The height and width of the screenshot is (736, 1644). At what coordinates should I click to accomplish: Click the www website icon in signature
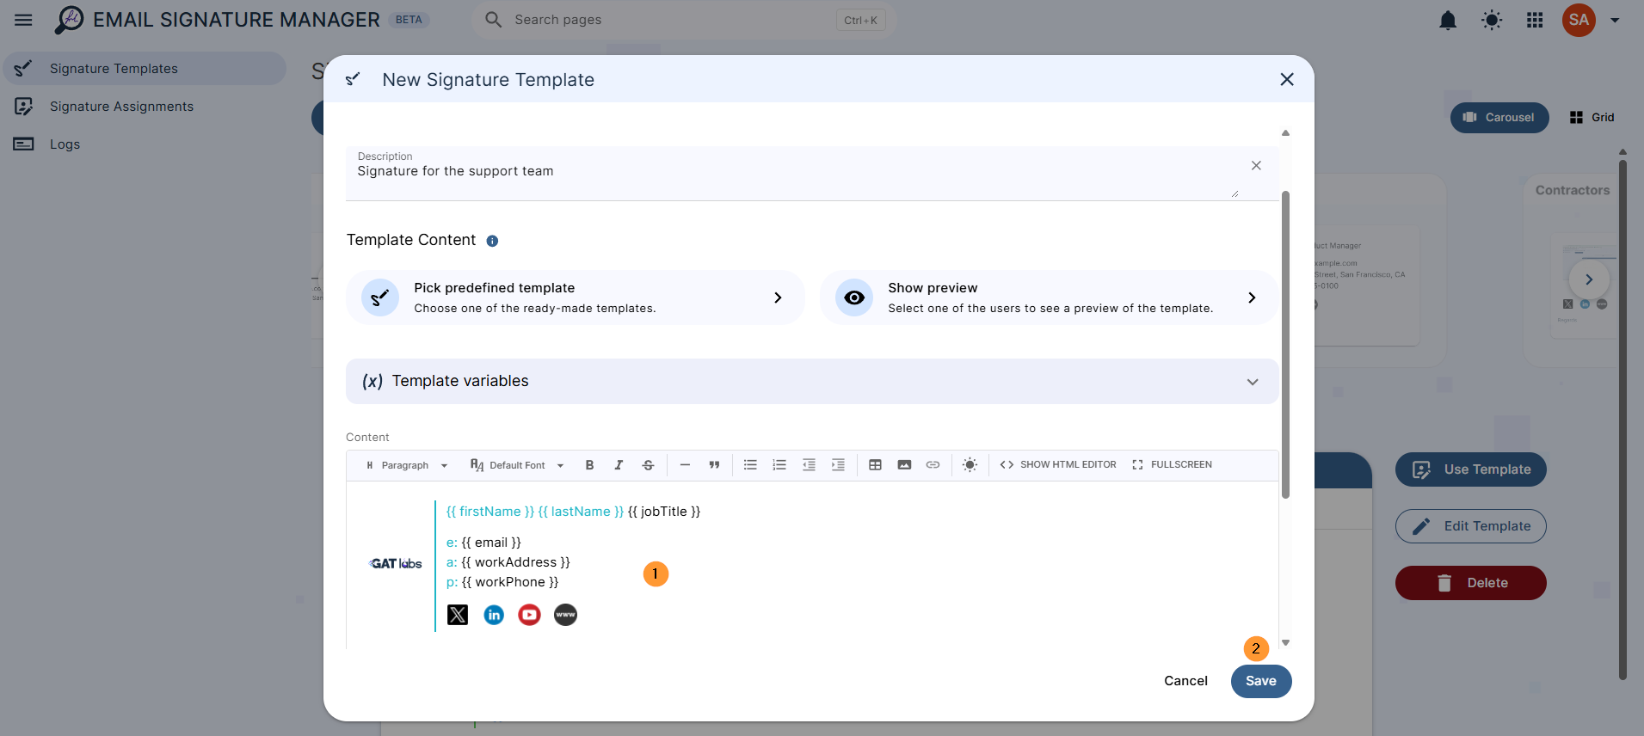565,615
